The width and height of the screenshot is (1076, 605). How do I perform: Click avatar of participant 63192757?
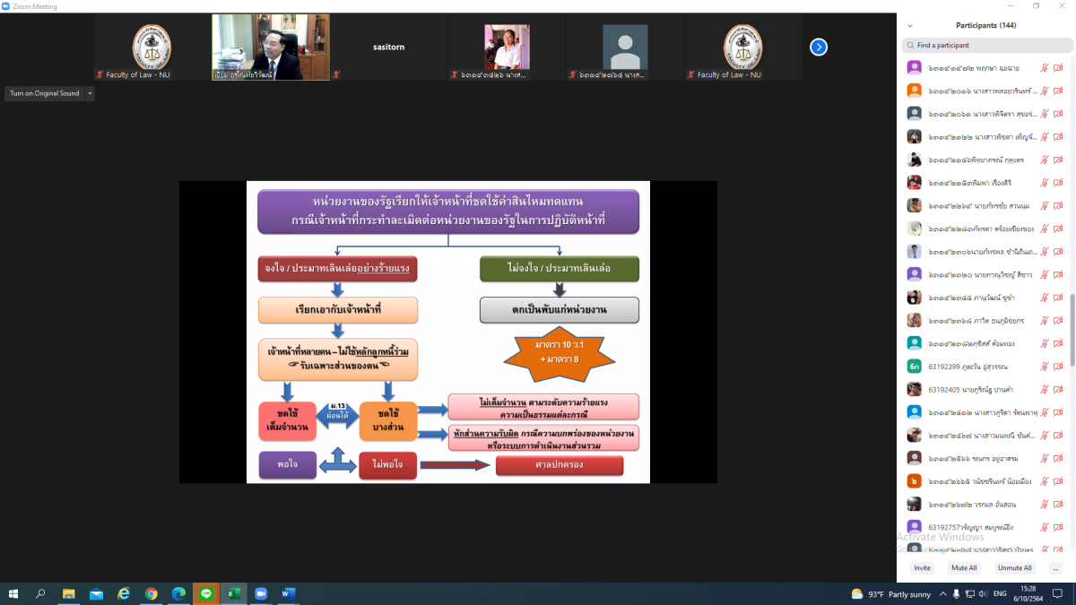coord(914,527)
